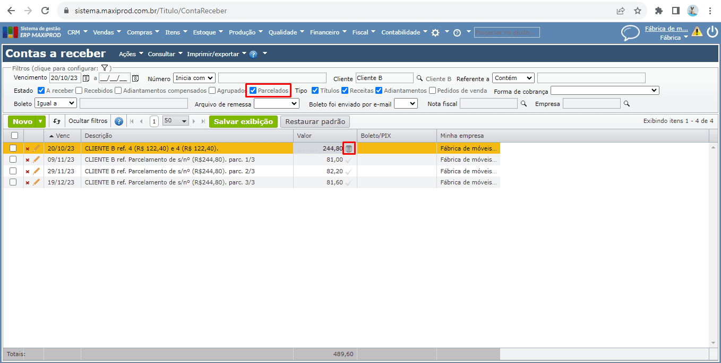Open the Fábrica de m... account link
The image size is (721, 363).
pyautogui.click(x=666, y=29)
